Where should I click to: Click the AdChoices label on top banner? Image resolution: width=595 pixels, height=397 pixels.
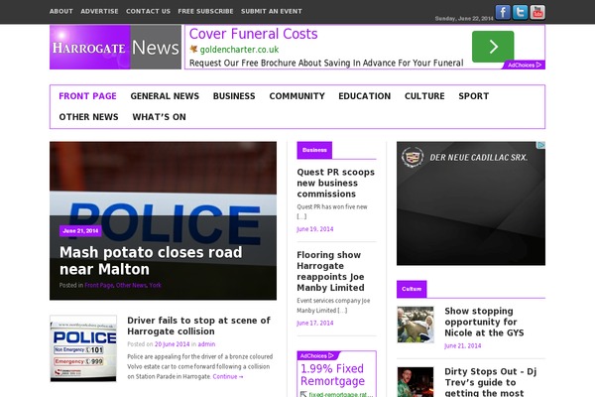pos(524,65)
